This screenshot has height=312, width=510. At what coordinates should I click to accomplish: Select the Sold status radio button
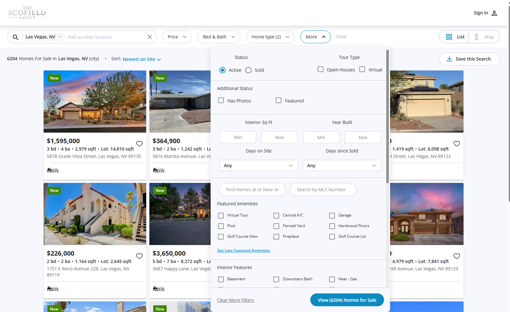pyautogui.click(x=248, y=70)
